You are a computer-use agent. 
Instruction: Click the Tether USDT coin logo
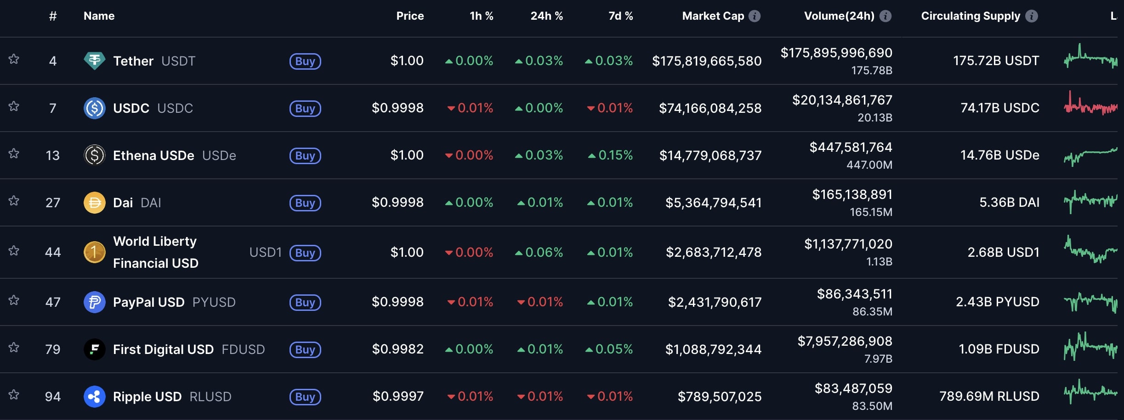pyautogui.click(x=95, y=61)
